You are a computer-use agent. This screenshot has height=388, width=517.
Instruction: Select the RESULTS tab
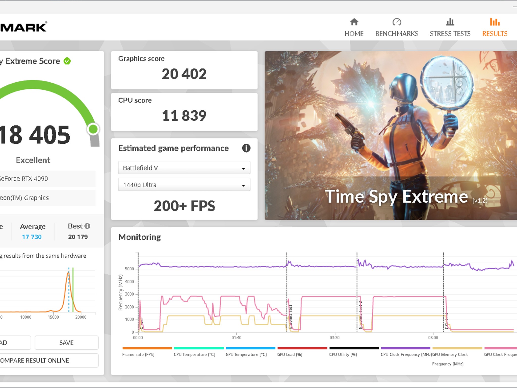point(495,27)
